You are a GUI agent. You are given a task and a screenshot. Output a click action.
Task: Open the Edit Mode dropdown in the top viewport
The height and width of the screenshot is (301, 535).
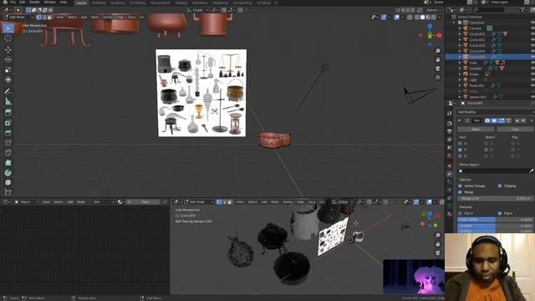[x=18, y=17]
